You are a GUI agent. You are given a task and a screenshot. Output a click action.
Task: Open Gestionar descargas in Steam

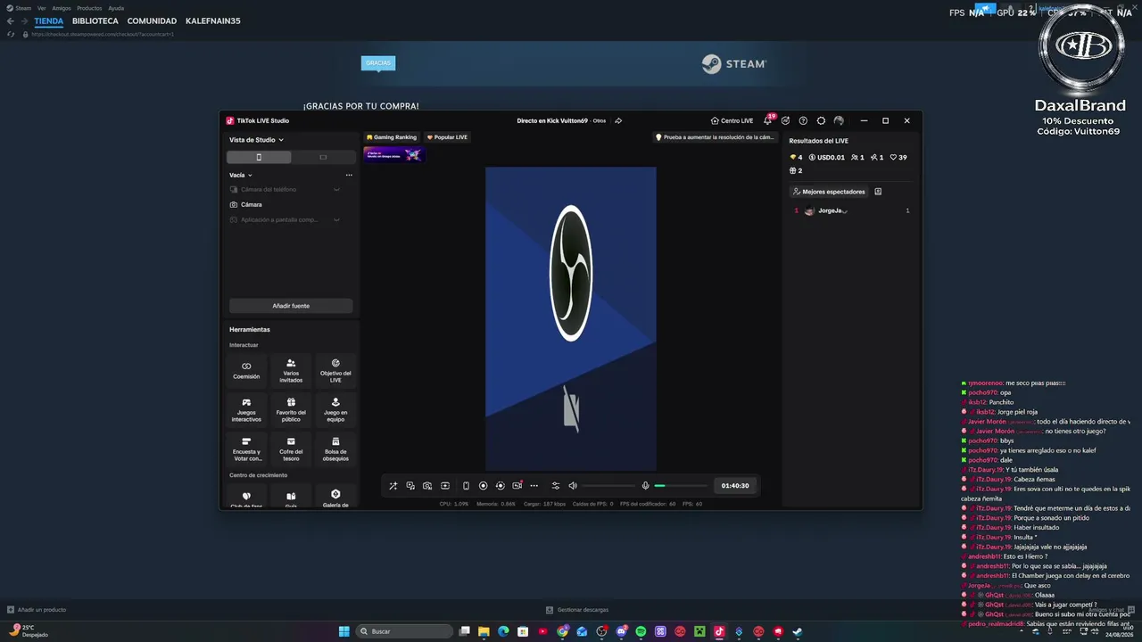click(577, 610)
